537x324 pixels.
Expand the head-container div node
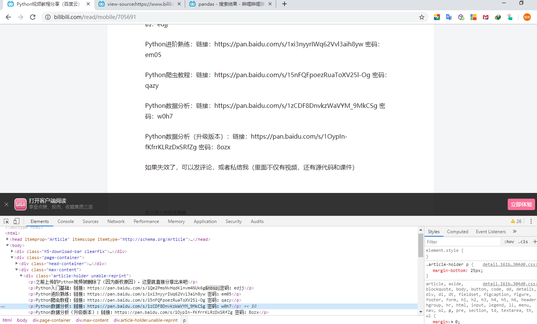pos(17,264)
